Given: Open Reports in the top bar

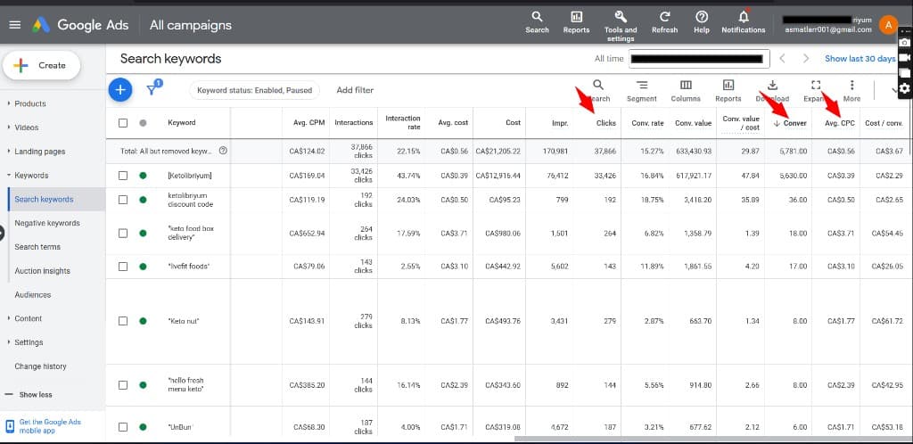Looking at the screenshot, I should pos(576,22).
